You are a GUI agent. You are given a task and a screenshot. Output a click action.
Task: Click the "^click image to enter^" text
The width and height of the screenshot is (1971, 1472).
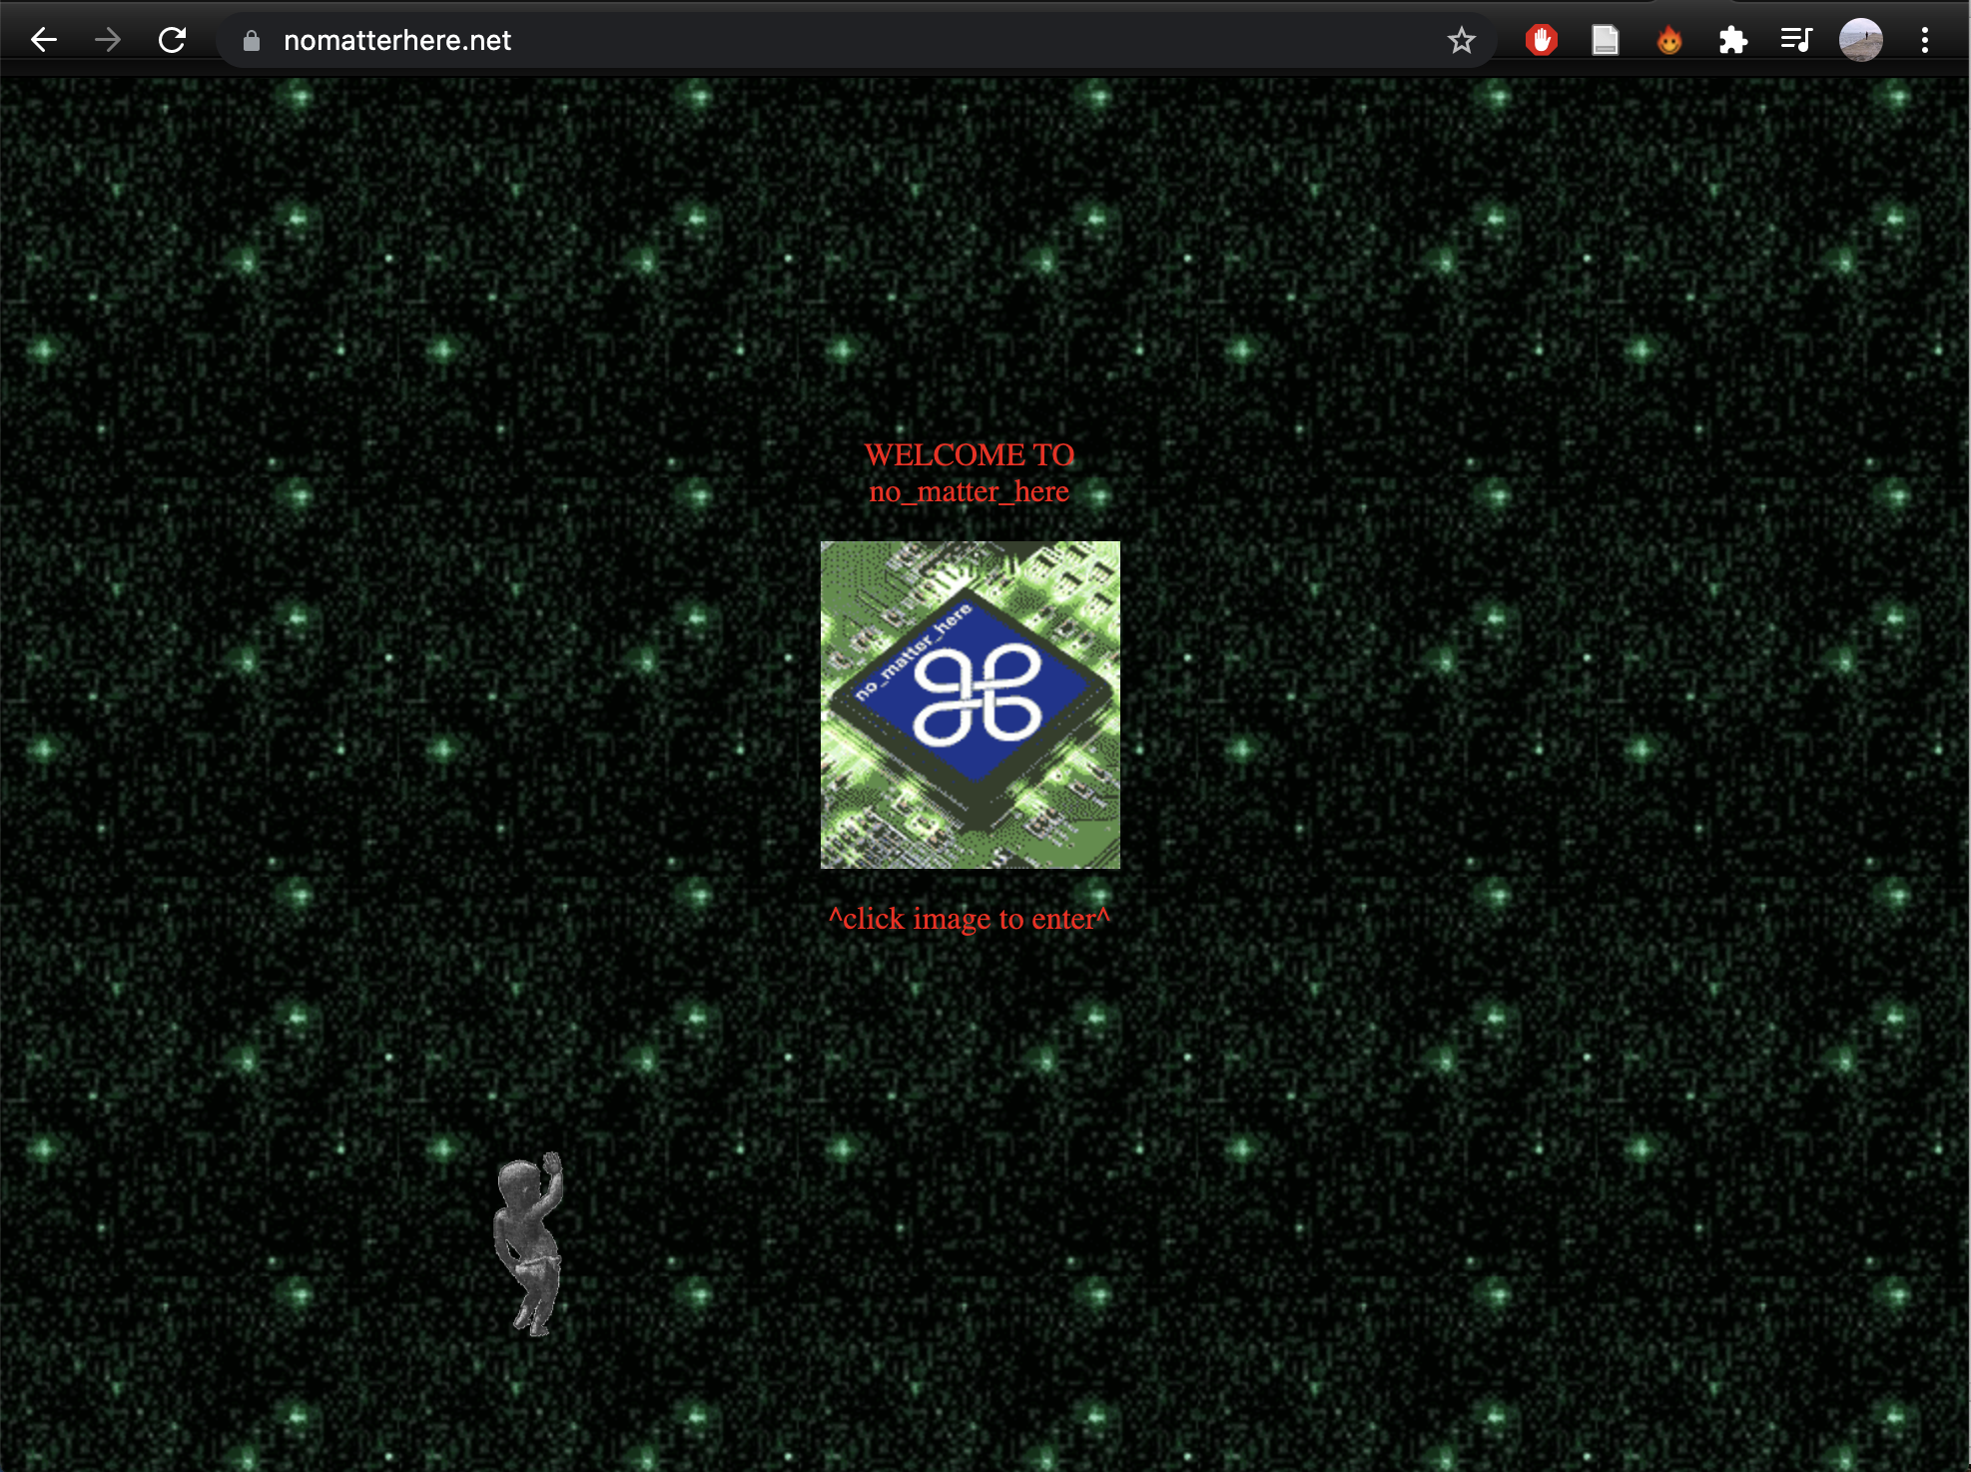[x=969, y=918]
